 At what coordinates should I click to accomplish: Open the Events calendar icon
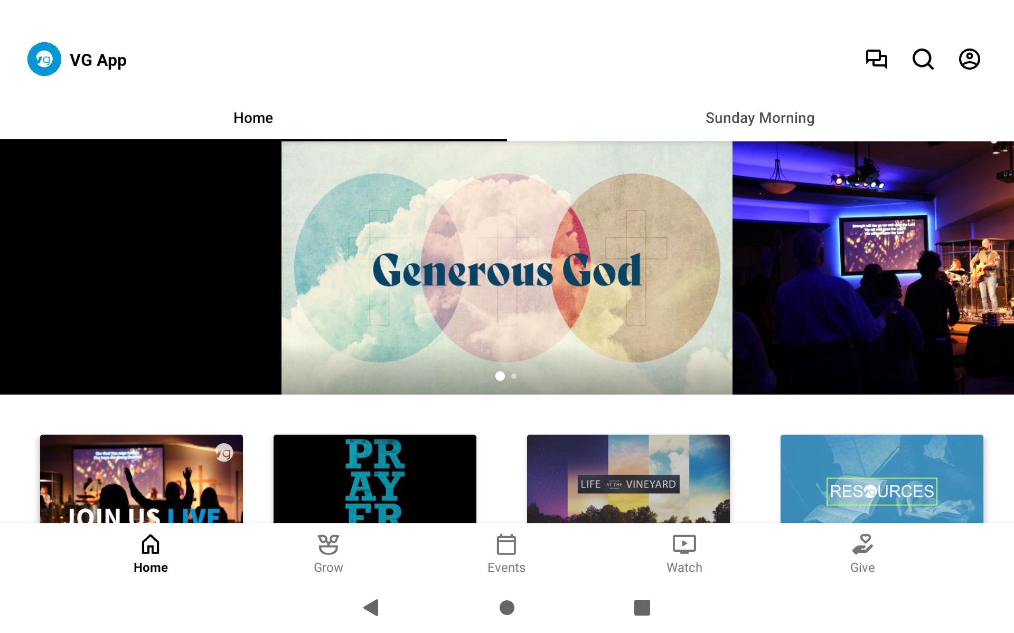click(x=506, y=544)
